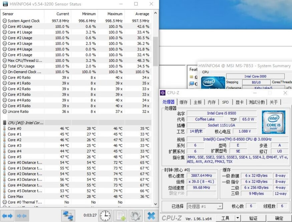Switch to the 缓存 tab in CPU-Z
The width and height of the screenshot is (292, 222).
(x=183, y=102)
